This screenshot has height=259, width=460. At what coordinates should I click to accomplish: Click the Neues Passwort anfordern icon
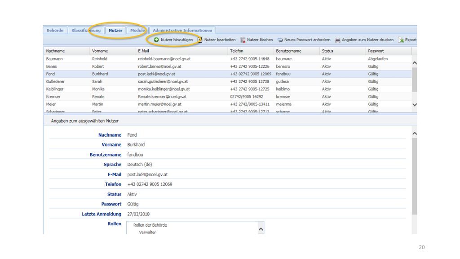(280, 40)
